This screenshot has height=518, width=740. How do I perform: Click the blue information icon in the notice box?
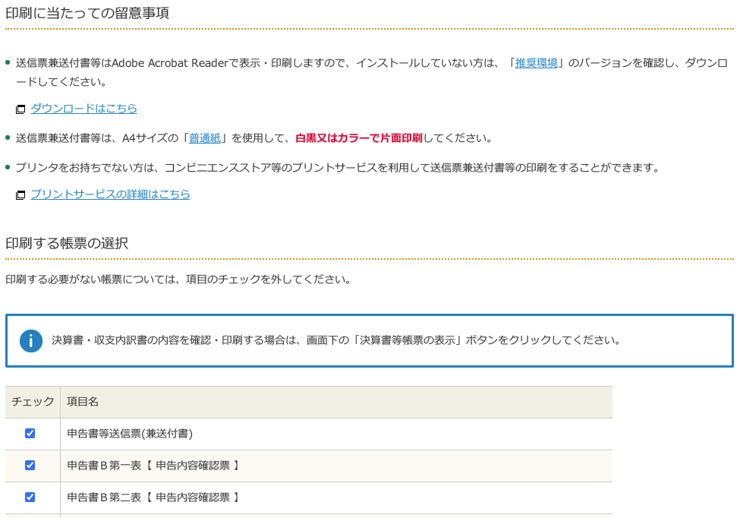point(30,340)
